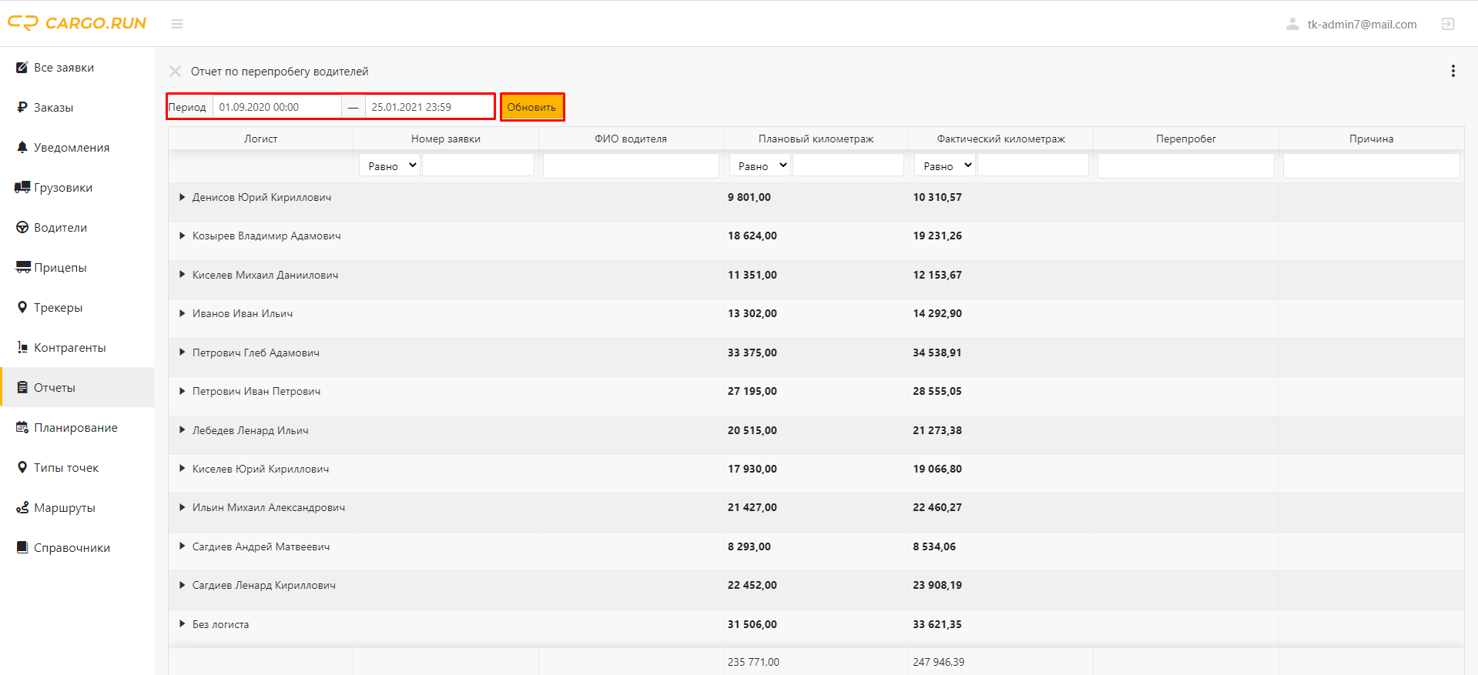Click Плановый километраж filter value field
The width and height of the screenshot is (1478, 675).
[x=848, y=165]
